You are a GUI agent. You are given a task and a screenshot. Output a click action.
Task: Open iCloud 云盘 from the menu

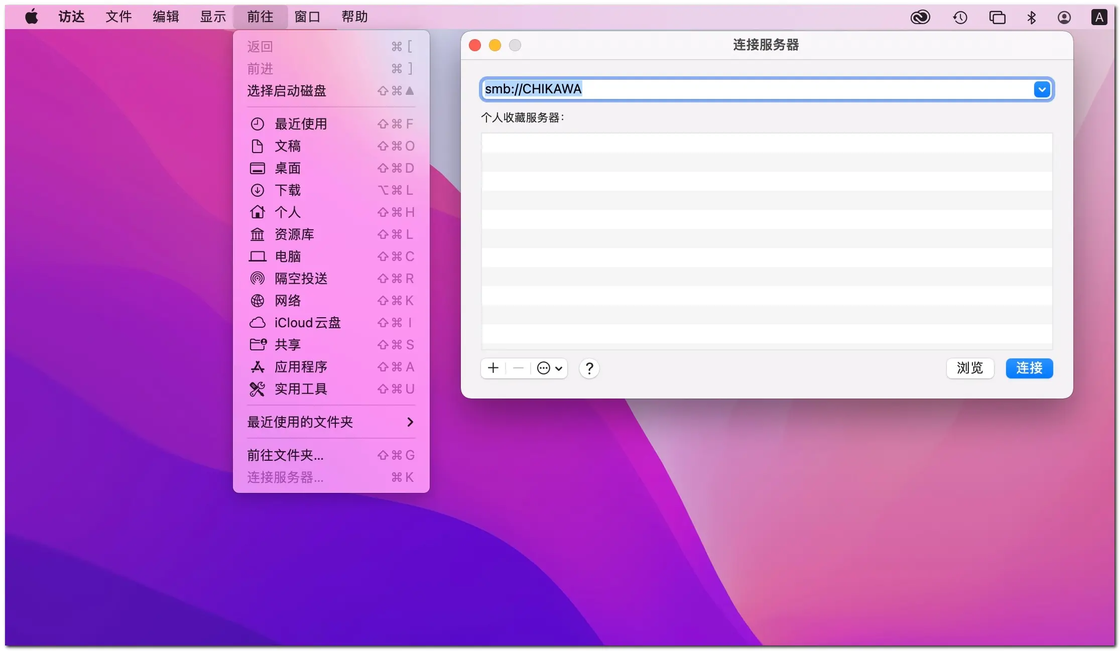pyautogui.click(x=307, y=323)
